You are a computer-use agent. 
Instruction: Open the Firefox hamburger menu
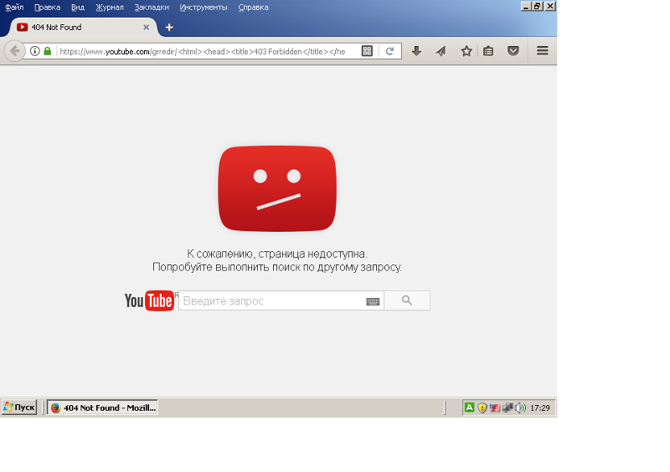pyautogui.click(x=543, y=51)
